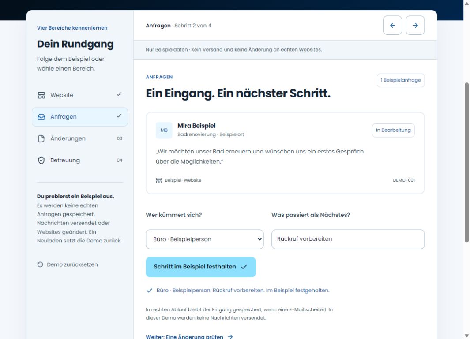Click the Badrenovierung · Beispielort subtitle
Screen dimensions: 470x339
pos(211,134)
